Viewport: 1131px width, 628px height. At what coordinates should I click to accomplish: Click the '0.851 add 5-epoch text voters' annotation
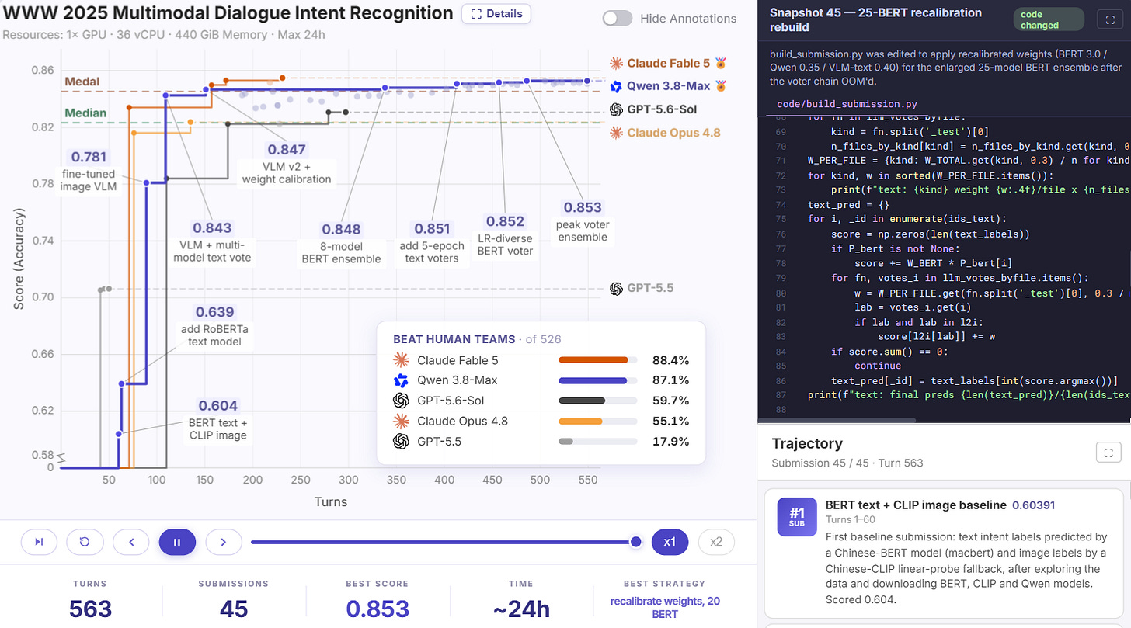coord(432,243)
